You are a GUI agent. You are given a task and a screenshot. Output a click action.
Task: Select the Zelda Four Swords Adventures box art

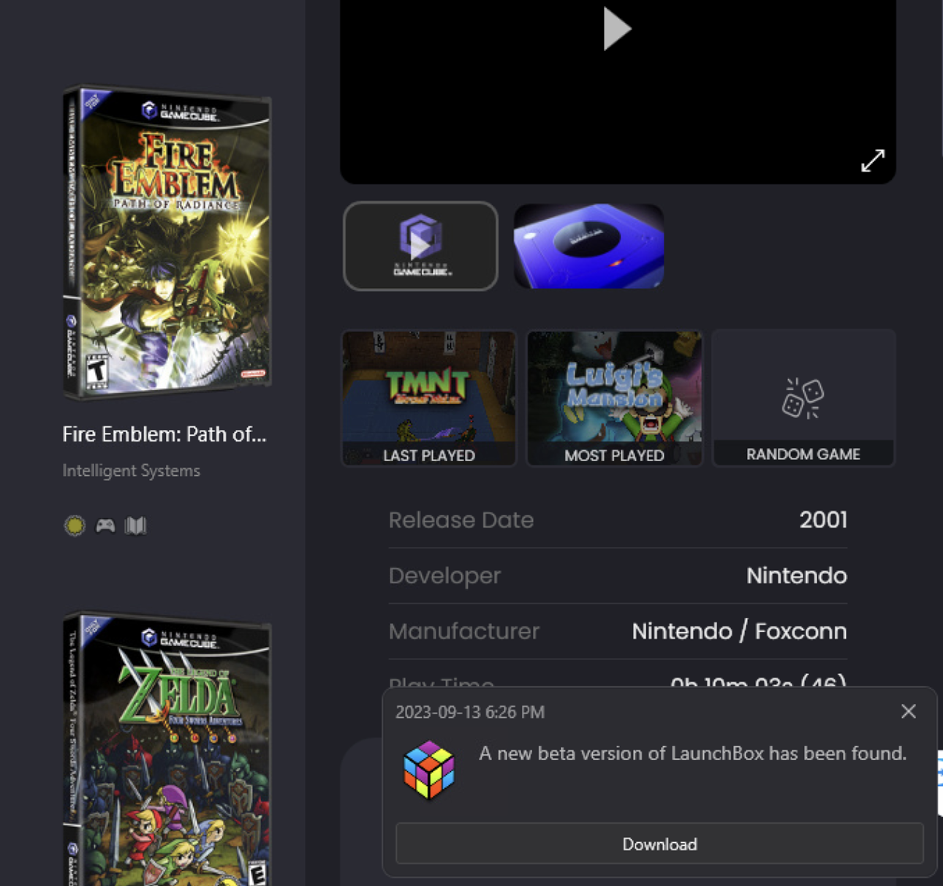coord(167,749)
